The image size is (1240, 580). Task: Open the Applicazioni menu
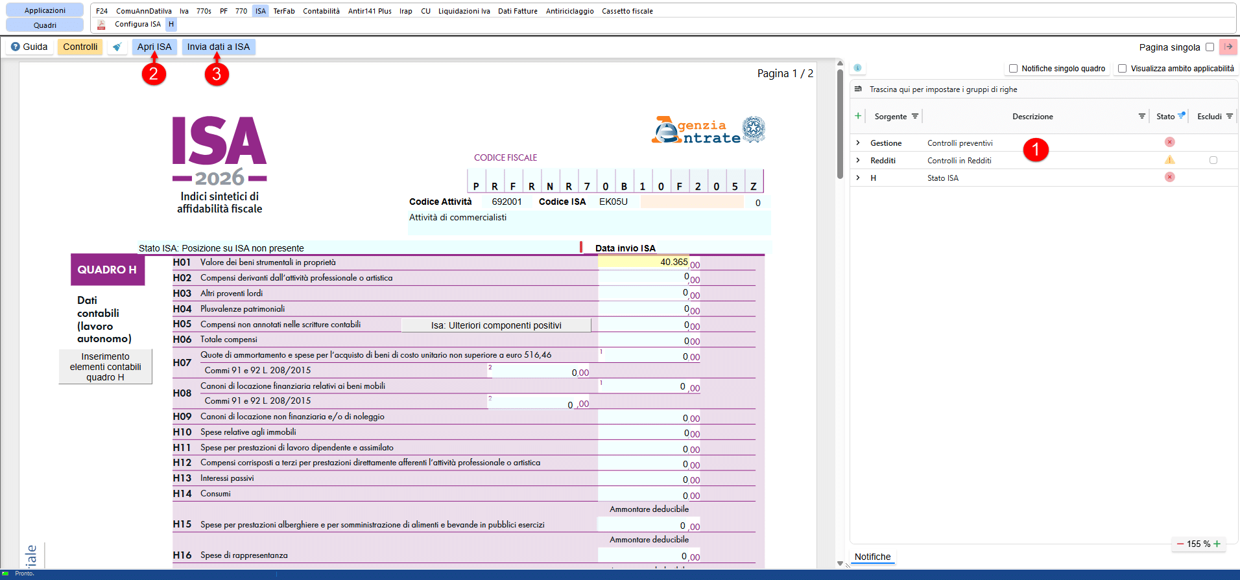(x=45, y=10)
